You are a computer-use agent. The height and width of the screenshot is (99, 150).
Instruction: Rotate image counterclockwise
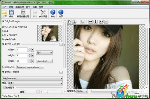pyautogui.click(x=101, y=22)
